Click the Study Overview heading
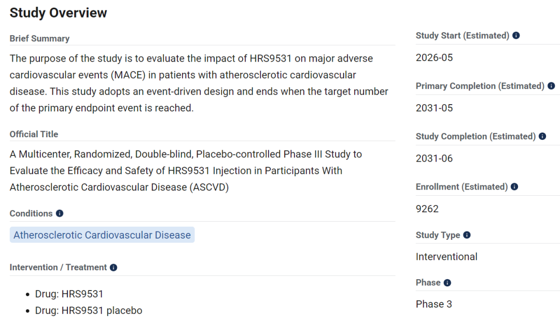The image size is (560, 319). pos(58,13)
